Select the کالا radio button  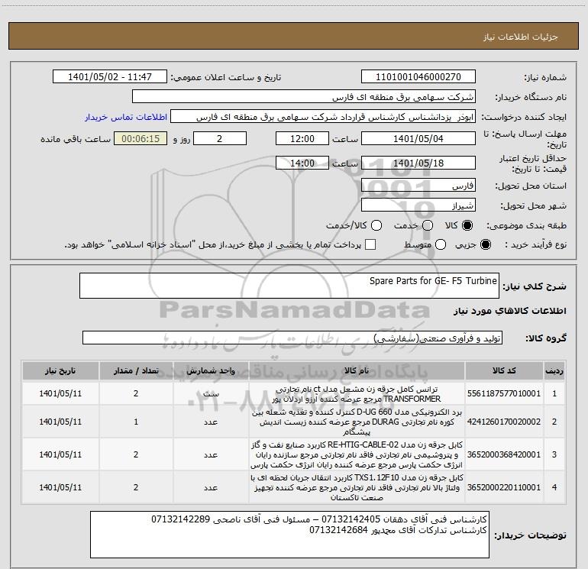[467, 225]
